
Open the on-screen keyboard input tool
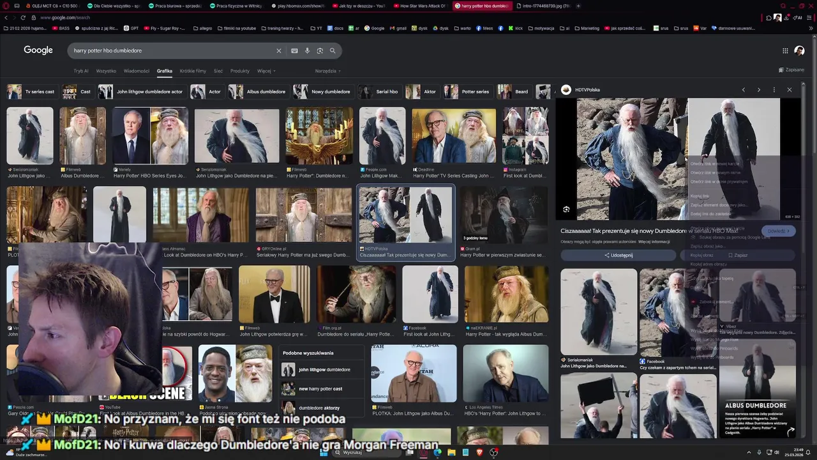click(294, 50)
